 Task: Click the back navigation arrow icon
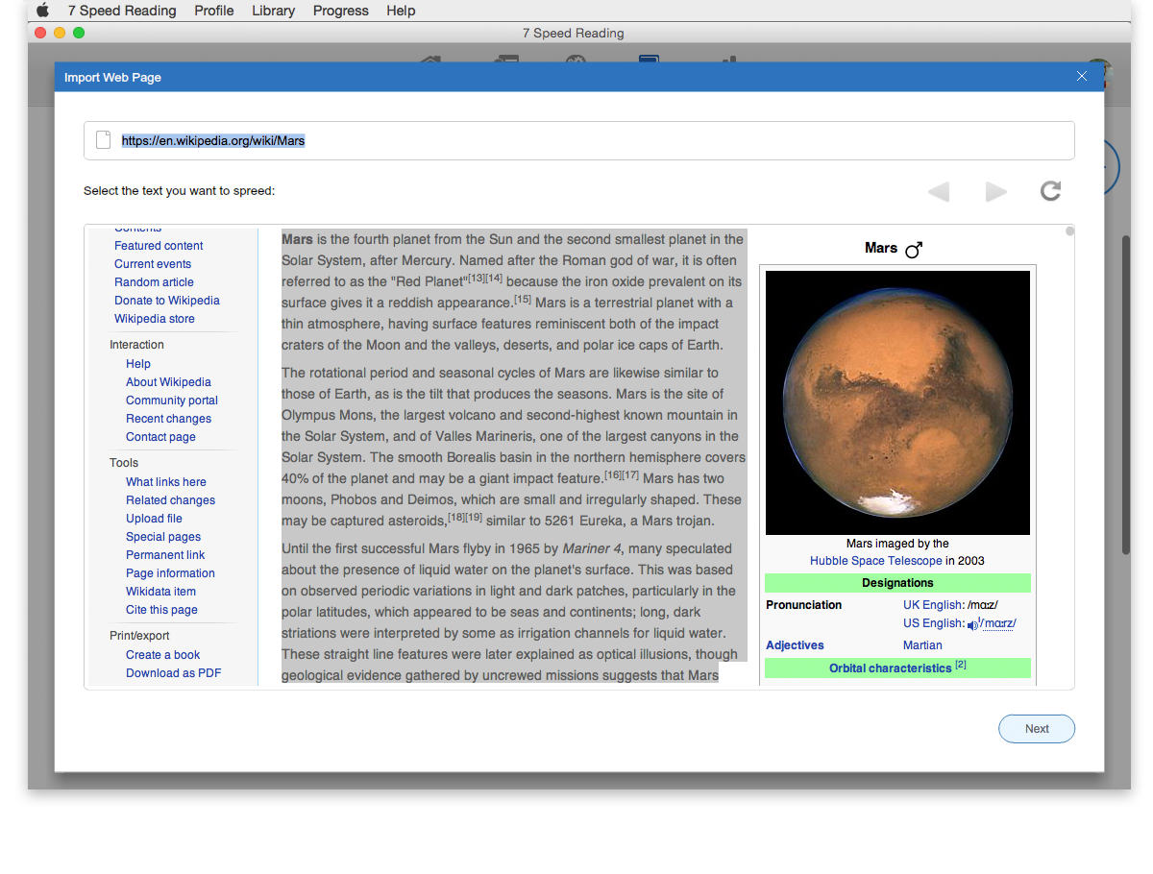point(939,191)
